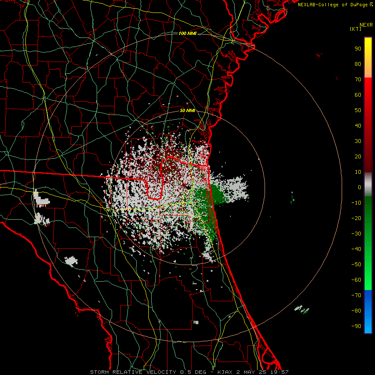Click the -40 value on the velocity scale
The height and width of the screenshot is (375, 375).
[x=356, y=249]
